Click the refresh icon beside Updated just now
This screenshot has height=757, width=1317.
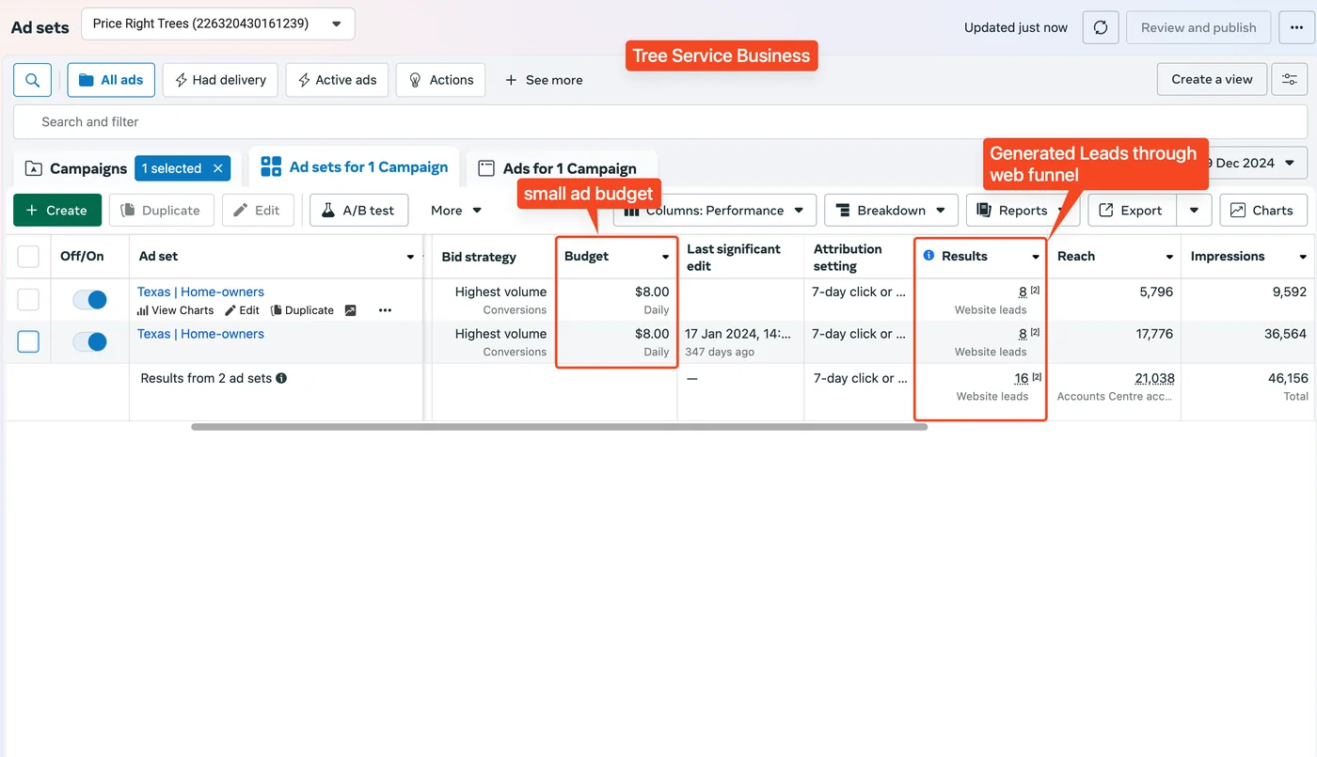[x=1101, y=27]
